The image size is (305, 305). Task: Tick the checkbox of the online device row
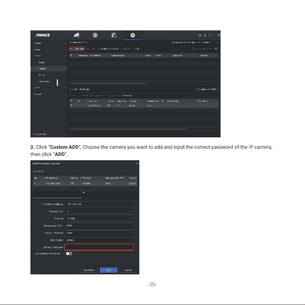[72, 105]
